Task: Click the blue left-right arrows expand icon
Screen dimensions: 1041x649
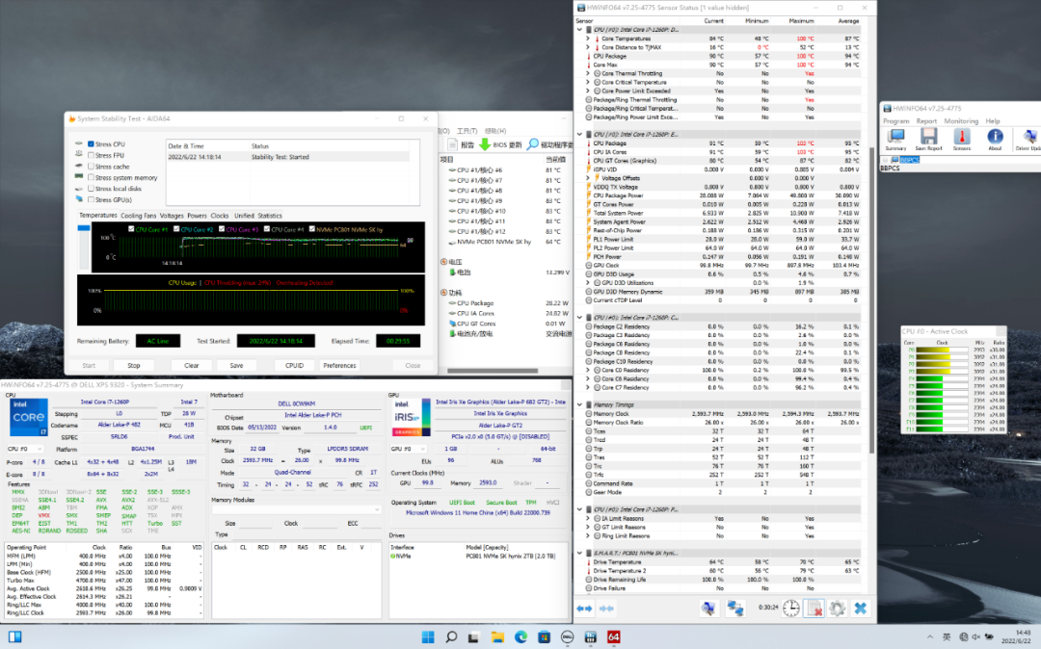Action: click(584, 609)
